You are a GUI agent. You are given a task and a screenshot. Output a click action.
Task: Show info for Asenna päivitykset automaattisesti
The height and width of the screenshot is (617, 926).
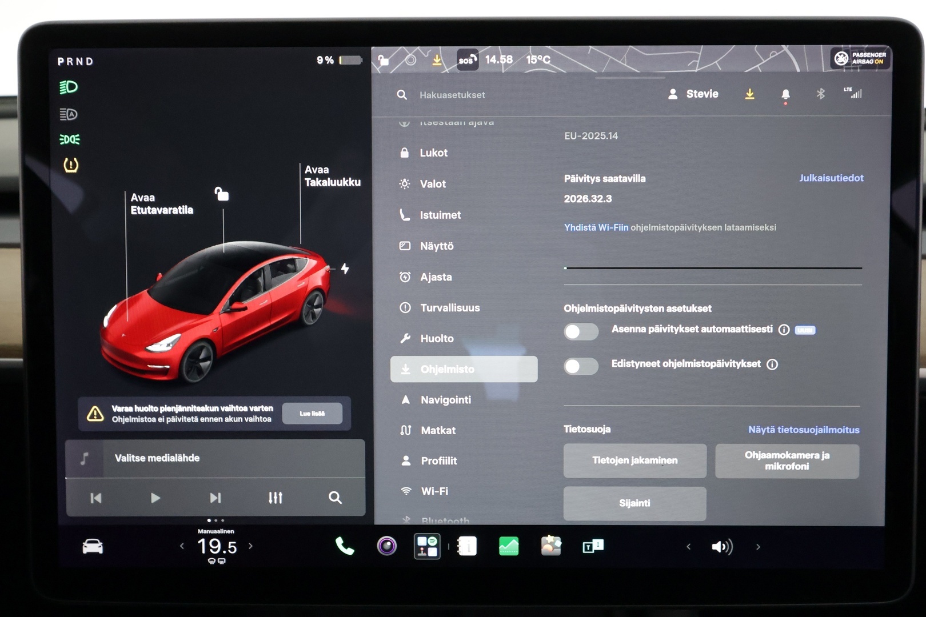[784, 330]
